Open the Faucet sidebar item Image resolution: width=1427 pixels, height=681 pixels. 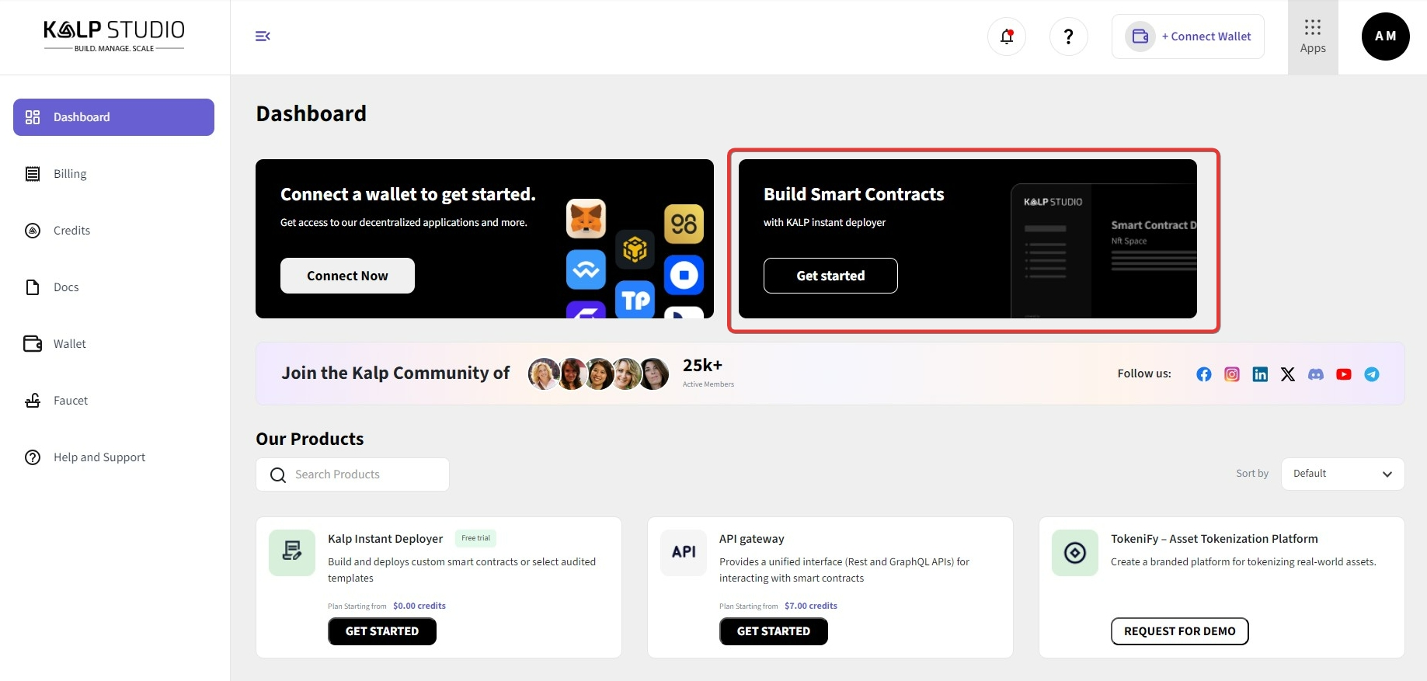tap(71, 401)
